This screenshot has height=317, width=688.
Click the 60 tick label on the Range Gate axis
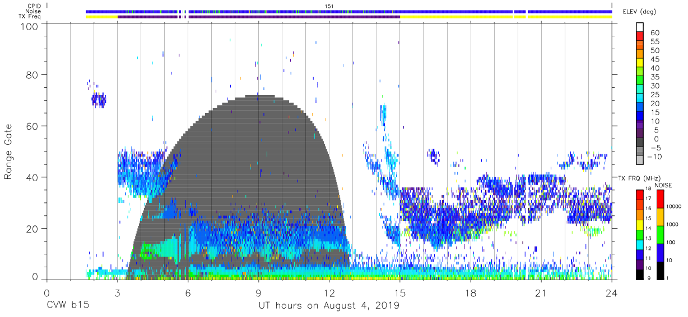click(32, 126)
